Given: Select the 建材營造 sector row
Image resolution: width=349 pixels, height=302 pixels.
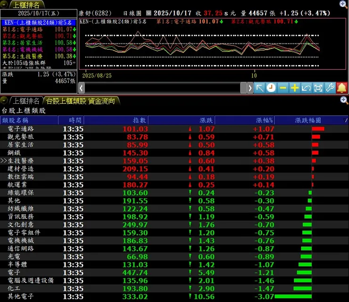Looking at the screenshot, I should (174, 169).
